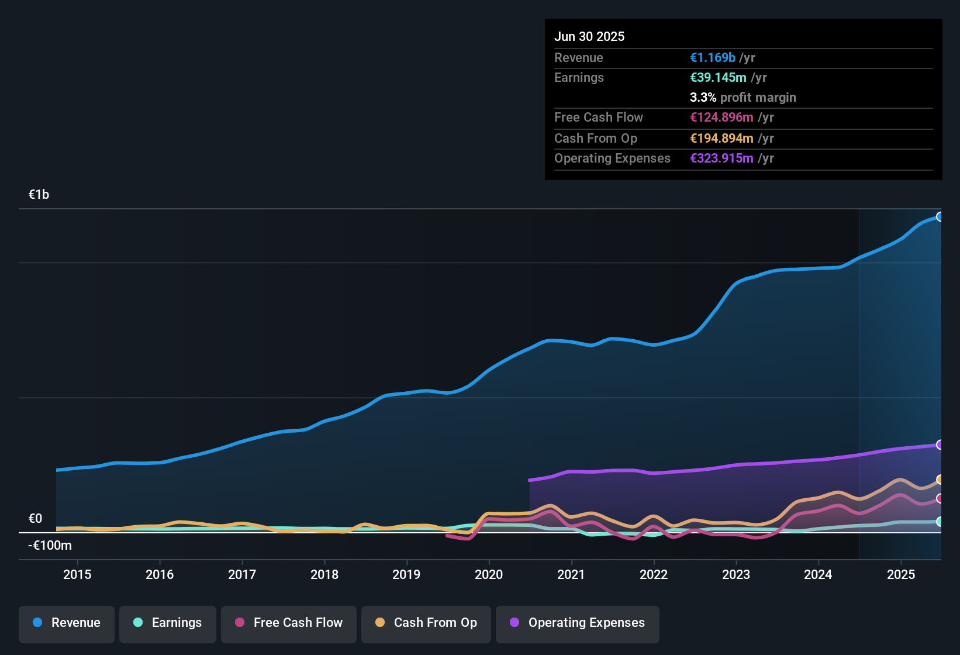Click the €1.169b revenue value in tooltip
960x655 pixels.
(713, 57)
